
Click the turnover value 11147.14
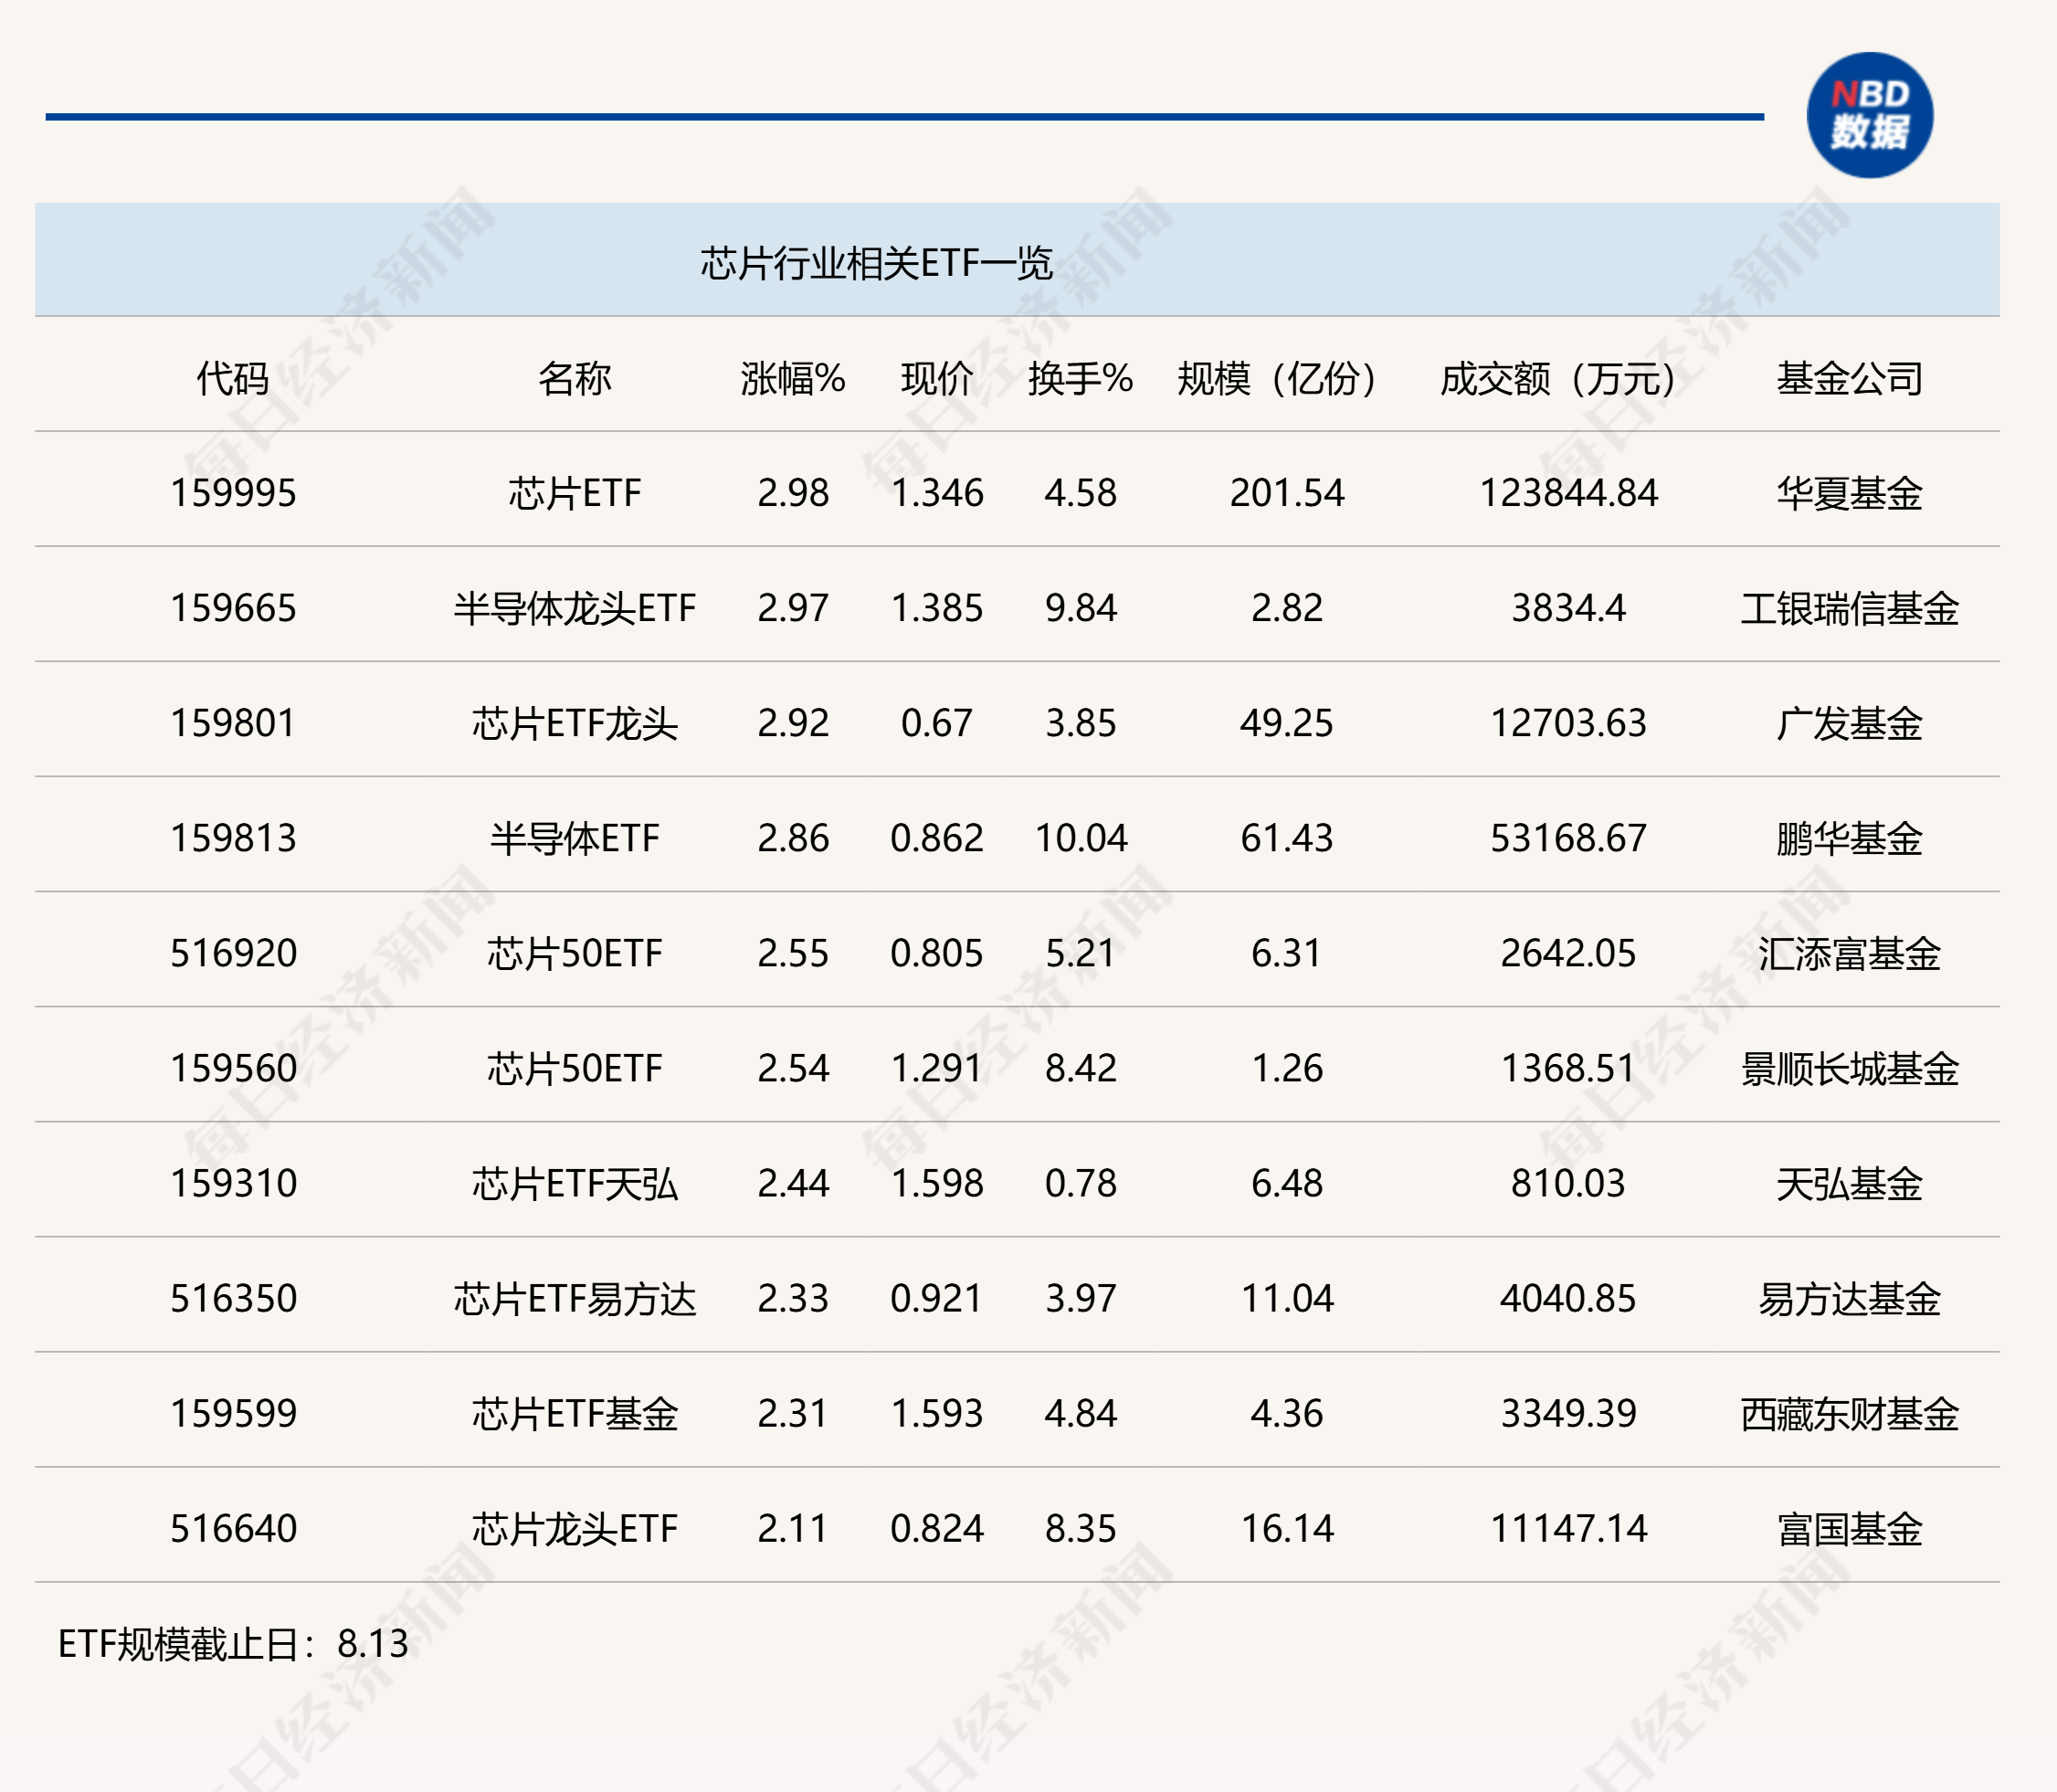(1567, 1528)
